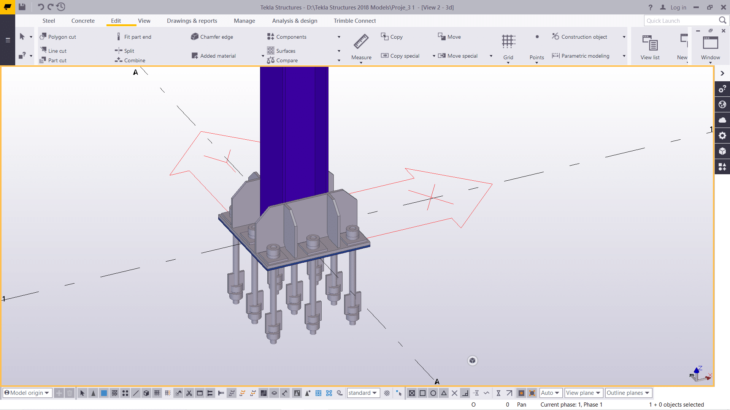The image size is (730, 410).
Task: Click the Measure ruler icon
Action: [x=361, y=41]
